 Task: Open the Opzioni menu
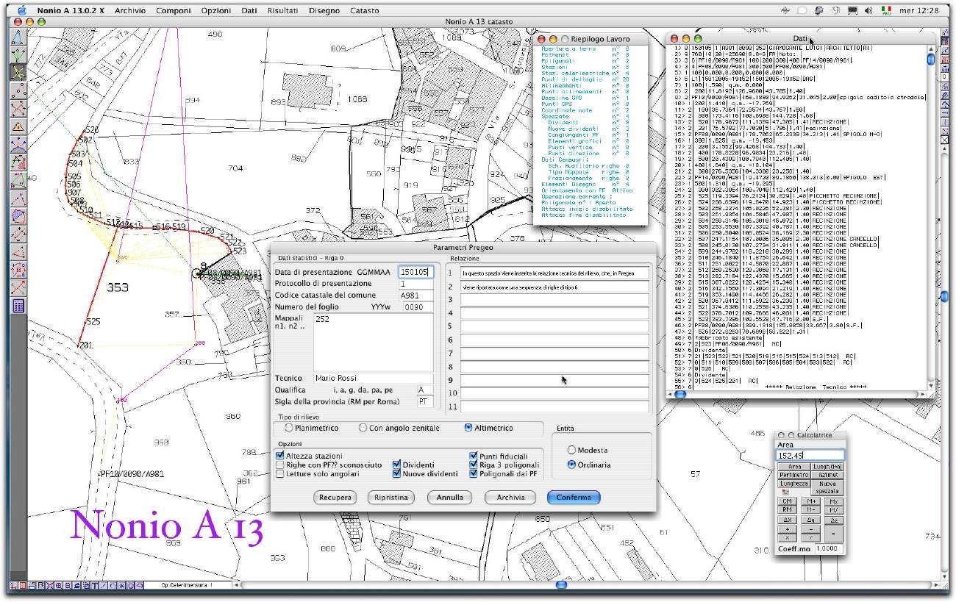pyautogui.click(x=216, y=11)
